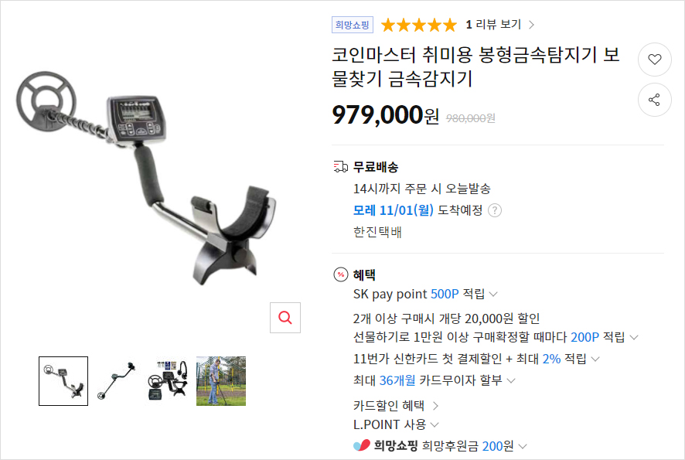Click the red percent benefits icon
685x460 pixels.
(x=341, y=274)
